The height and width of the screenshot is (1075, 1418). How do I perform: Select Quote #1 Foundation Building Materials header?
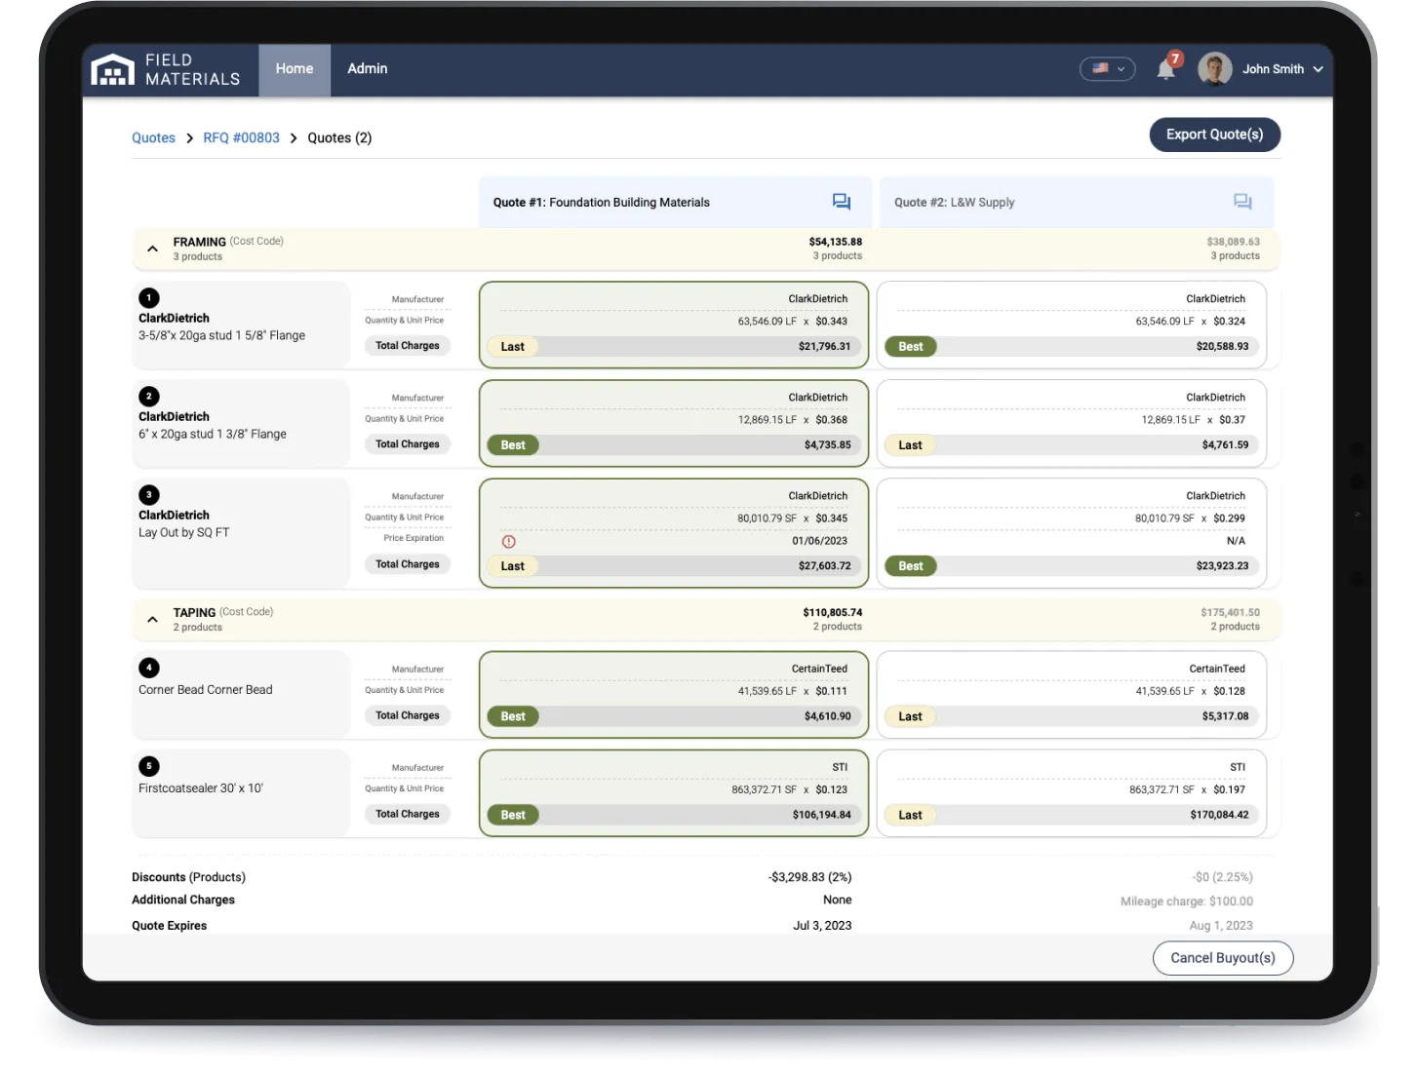(675, 202)
